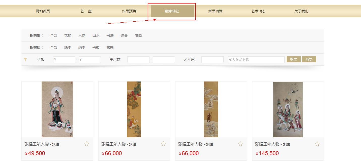Filter by 油画 category
The image size is (361, 164).
[x=138, y=35]
